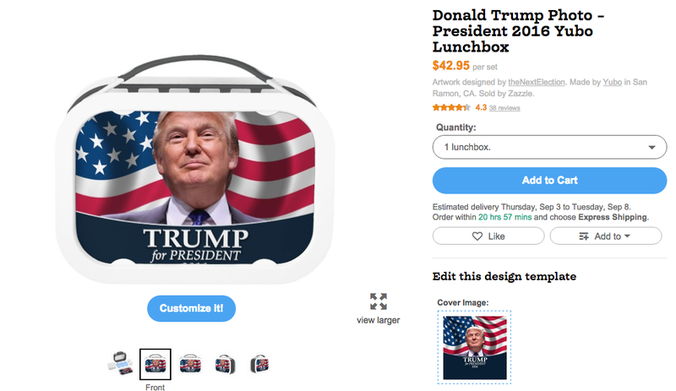The height and width of the screenshot is (391, 676).
Task: Open the 38 reviews link
Action: tap(504, 108)
